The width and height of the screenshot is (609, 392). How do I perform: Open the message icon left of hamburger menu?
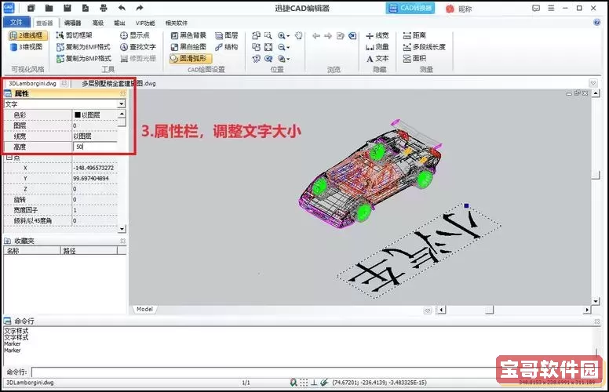click(536, 8)
